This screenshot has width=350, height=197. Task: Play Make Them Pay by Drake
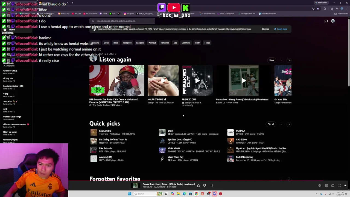162,159
